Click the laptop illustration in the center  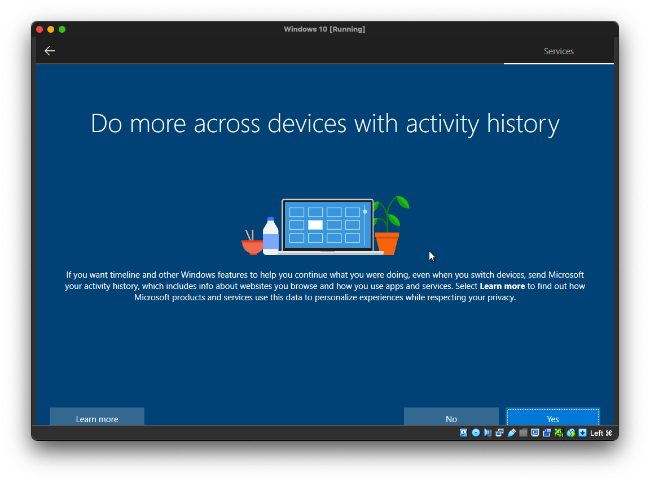pyautogui.click(x=327, y=226)
